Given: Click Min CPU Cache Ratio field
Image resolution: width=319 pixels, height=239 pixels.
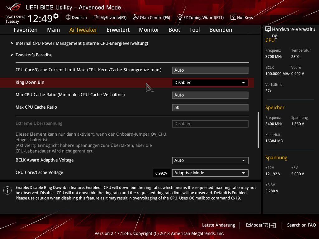Looking at the screenshot, I should tap(210, 95).
